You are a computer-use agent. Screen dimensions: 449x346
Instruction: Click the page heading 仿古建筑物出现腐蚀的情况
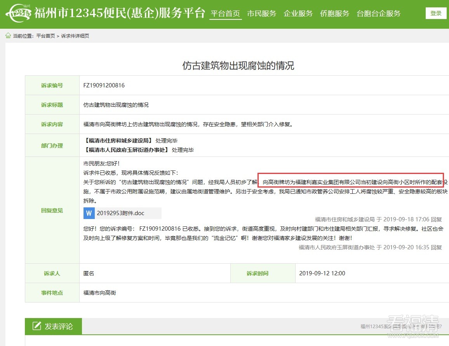[x=238, y=66]
